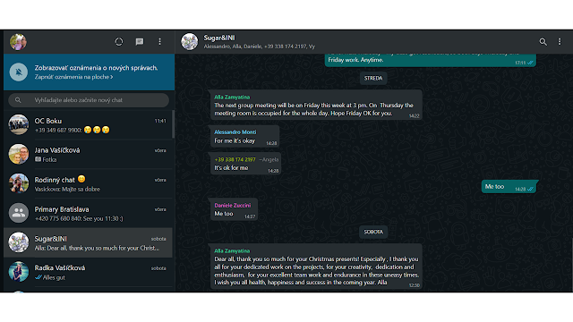The image size is (573, 322).
Task: Focus the search or start new chat field
Action: click(89, 100)
